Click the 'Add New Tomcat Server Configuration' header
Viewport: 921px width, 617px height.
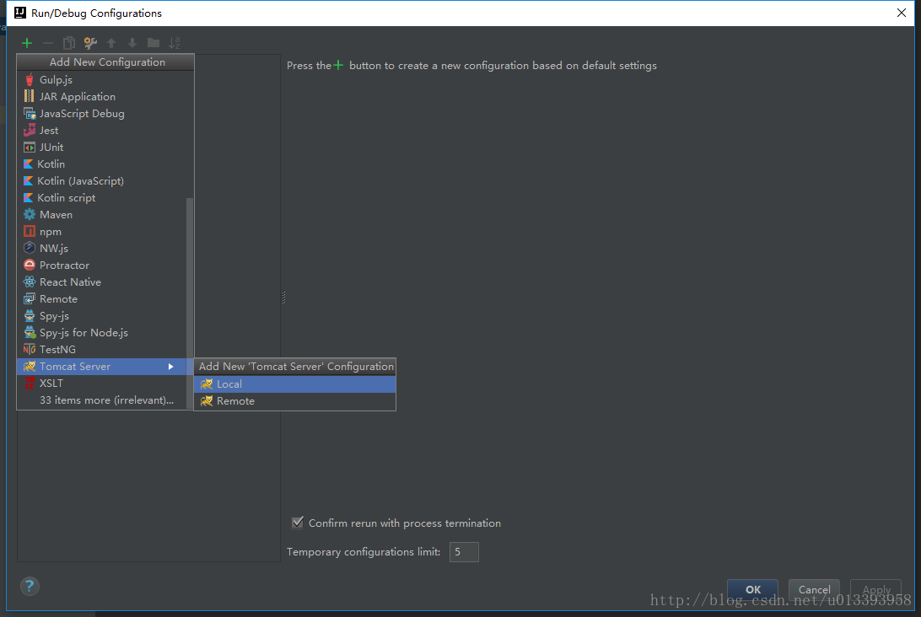295,367
